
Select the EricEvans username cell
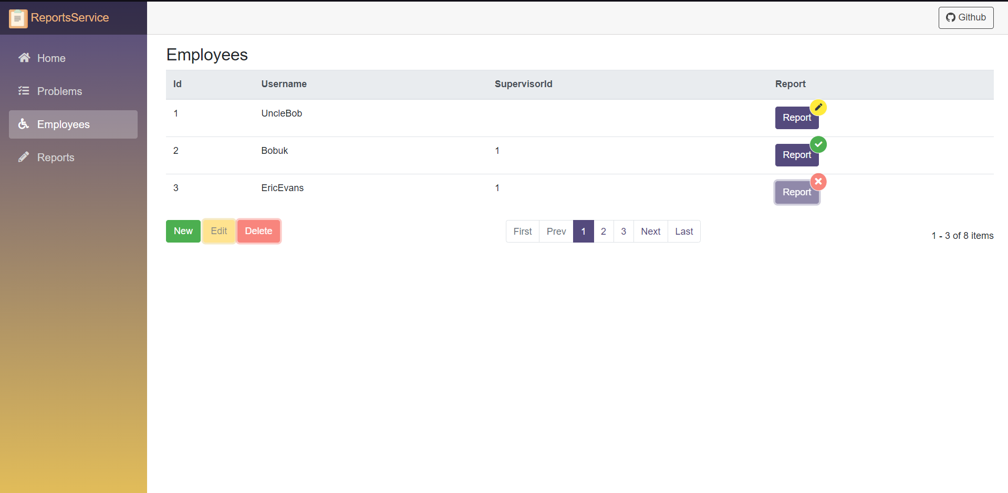click(283, 188)
